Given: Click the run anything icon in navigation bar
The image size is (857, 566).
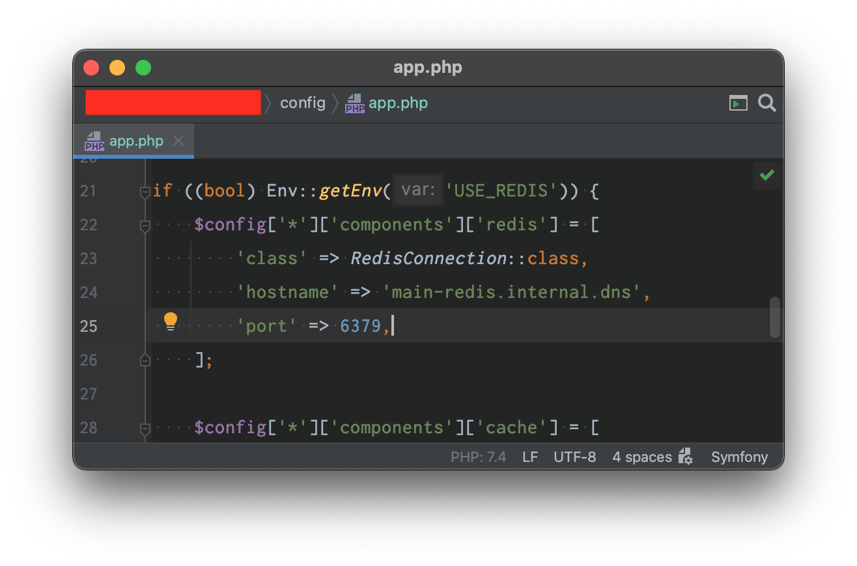Looking at the screenshot, I should 738,103.
